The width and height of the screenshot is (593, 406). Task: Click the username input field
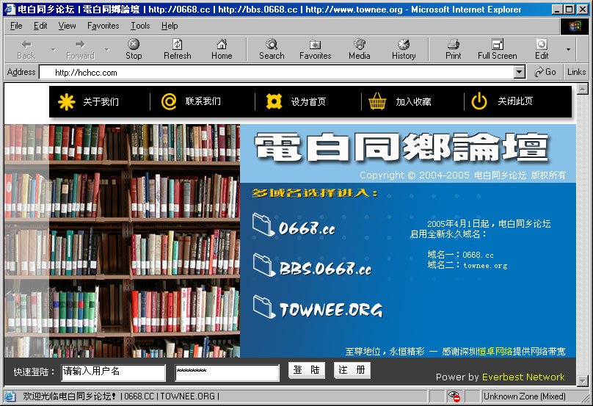click(x=113, y=372)
